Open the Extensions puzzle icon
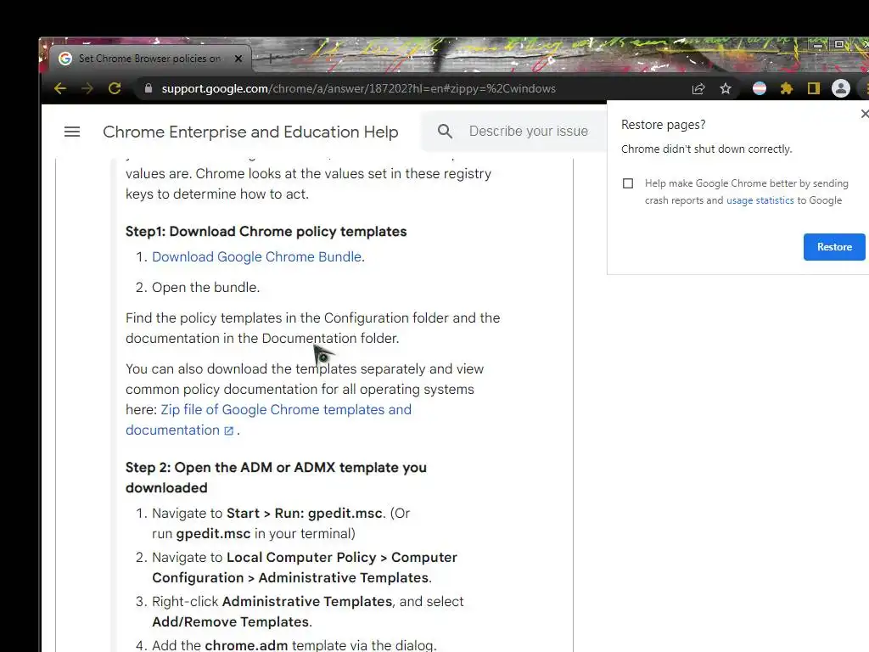 click(787, 88)
